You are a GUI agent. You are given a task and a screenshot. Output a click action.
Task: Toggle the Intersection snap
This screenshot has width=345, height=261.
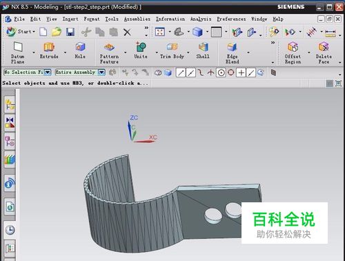point(210,72)
